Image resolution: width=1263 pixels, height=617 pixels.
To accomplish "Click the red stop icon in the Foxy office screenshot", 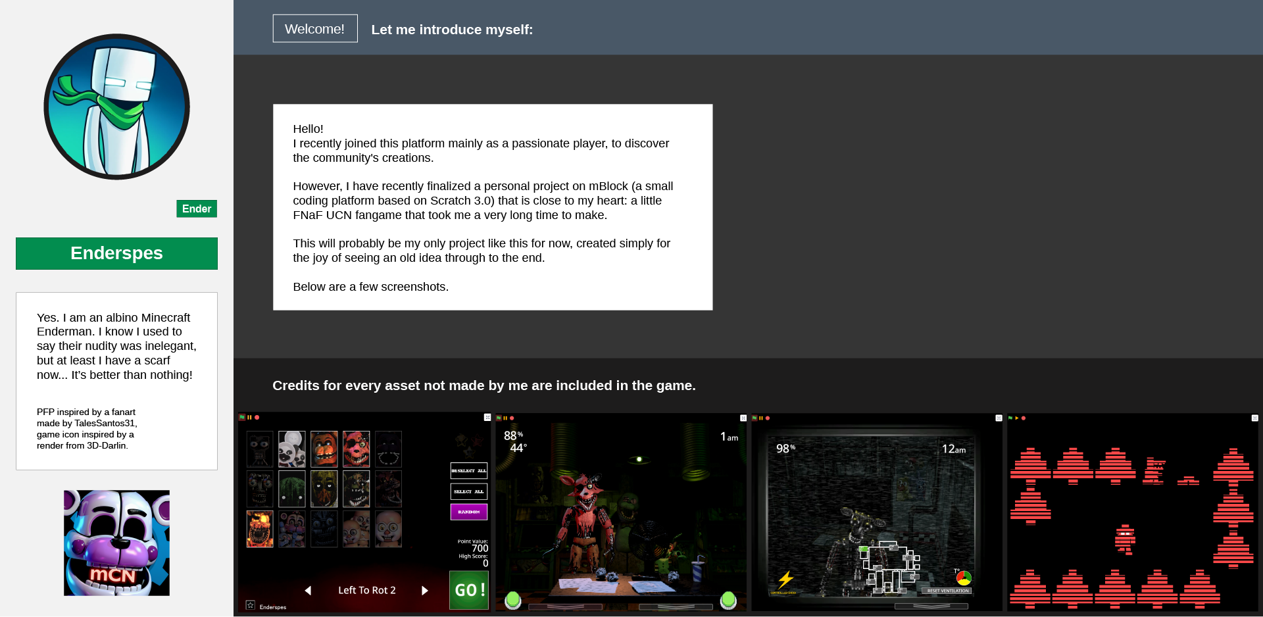I will pos(512,418).
